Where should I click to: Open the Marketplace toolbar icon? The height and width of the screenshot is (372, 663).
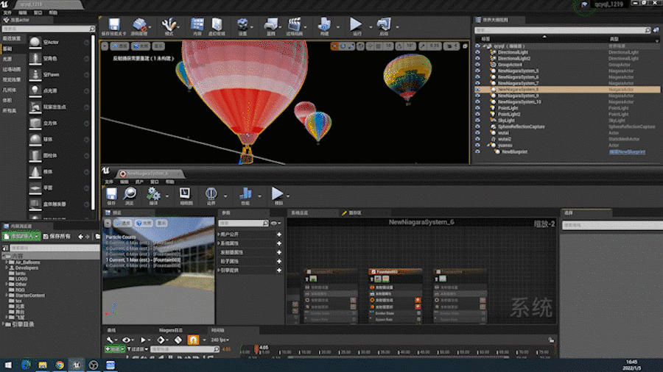[x=217, y=24]
